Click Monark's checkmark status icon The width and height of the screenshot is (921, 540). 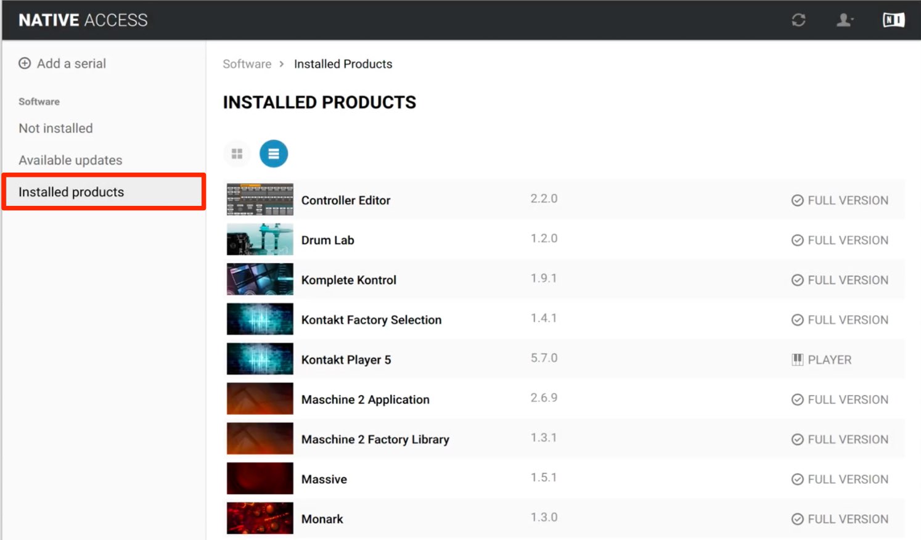click(x=797, y=519)
